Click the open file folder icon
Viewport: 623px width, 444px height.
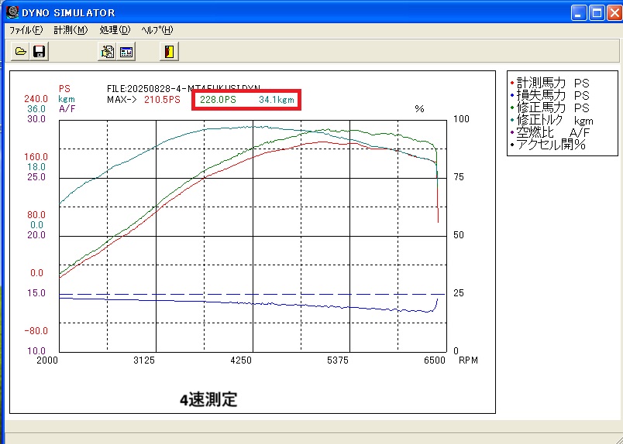[20, 52]
